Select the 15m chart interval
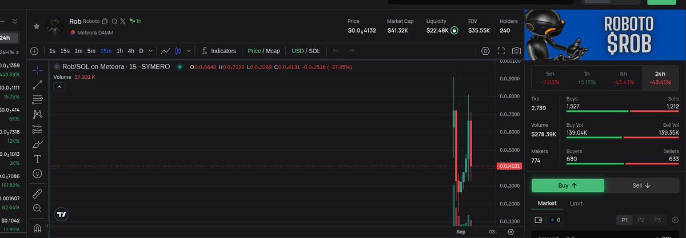 click(106, 51)
